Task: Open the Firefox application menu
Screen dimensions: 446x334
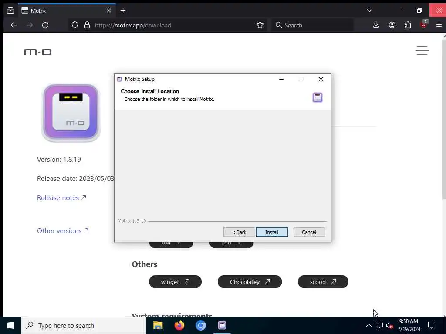Action: pyautogui.click(x=439, y=25)
